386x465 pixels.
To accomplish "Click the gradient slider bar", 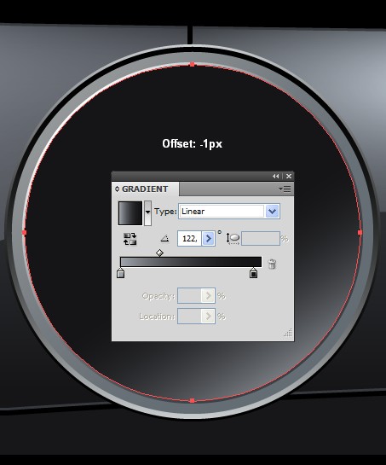I will [x=191, y=262].
